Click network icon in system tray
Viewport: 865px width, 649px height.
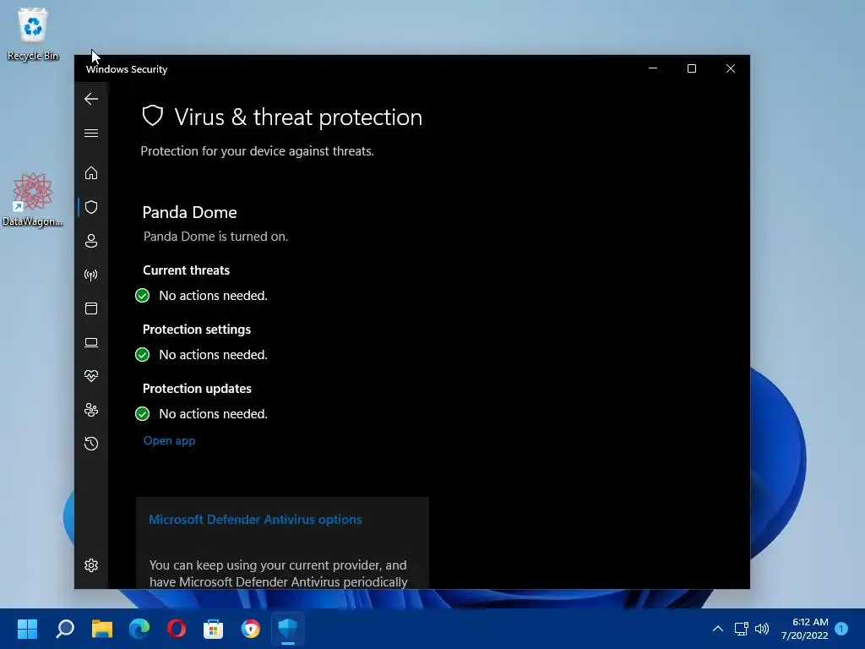(x=741, y=629)
